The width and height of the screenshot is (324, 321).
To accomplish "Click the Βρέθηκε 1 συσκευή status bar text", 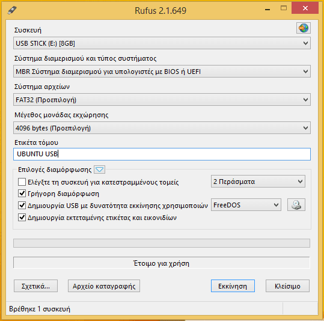I will tap(40, 309).
